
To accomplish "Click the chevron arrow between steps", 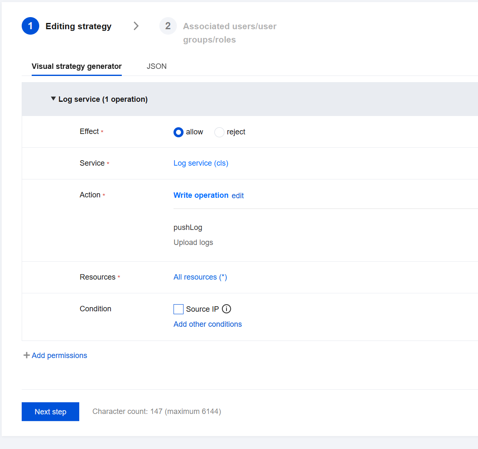I will tap(136, 26).
